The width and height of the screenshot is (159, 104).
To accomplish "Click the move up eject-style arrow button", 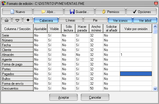I will pos(7,20).
